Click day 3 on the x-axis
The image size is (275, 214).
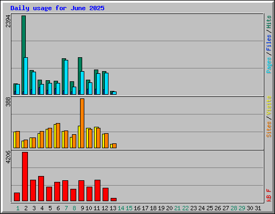pos(34,208)
